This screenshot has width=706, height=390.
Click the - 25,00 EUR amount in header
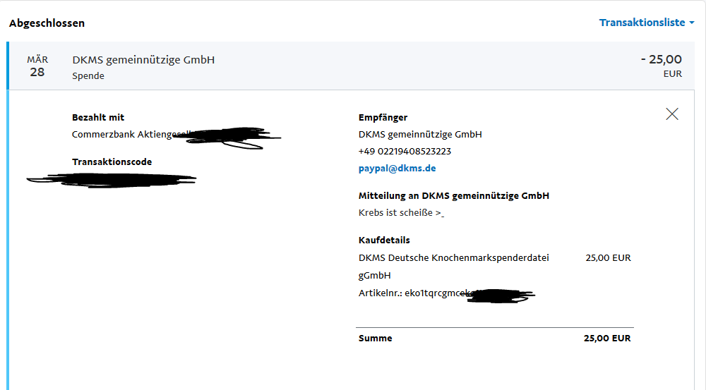tap(662, 66)
